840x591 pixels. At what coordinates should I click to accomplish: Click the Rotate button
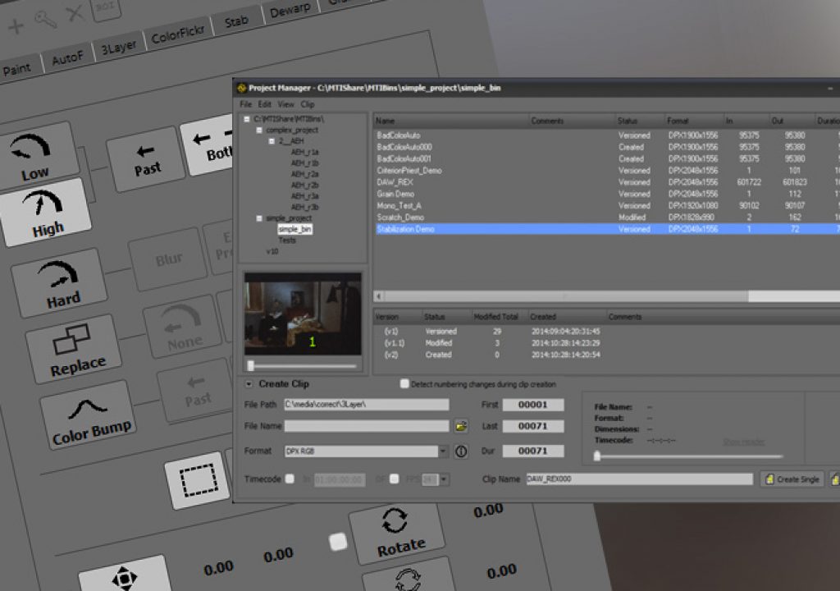pos(398,534)
